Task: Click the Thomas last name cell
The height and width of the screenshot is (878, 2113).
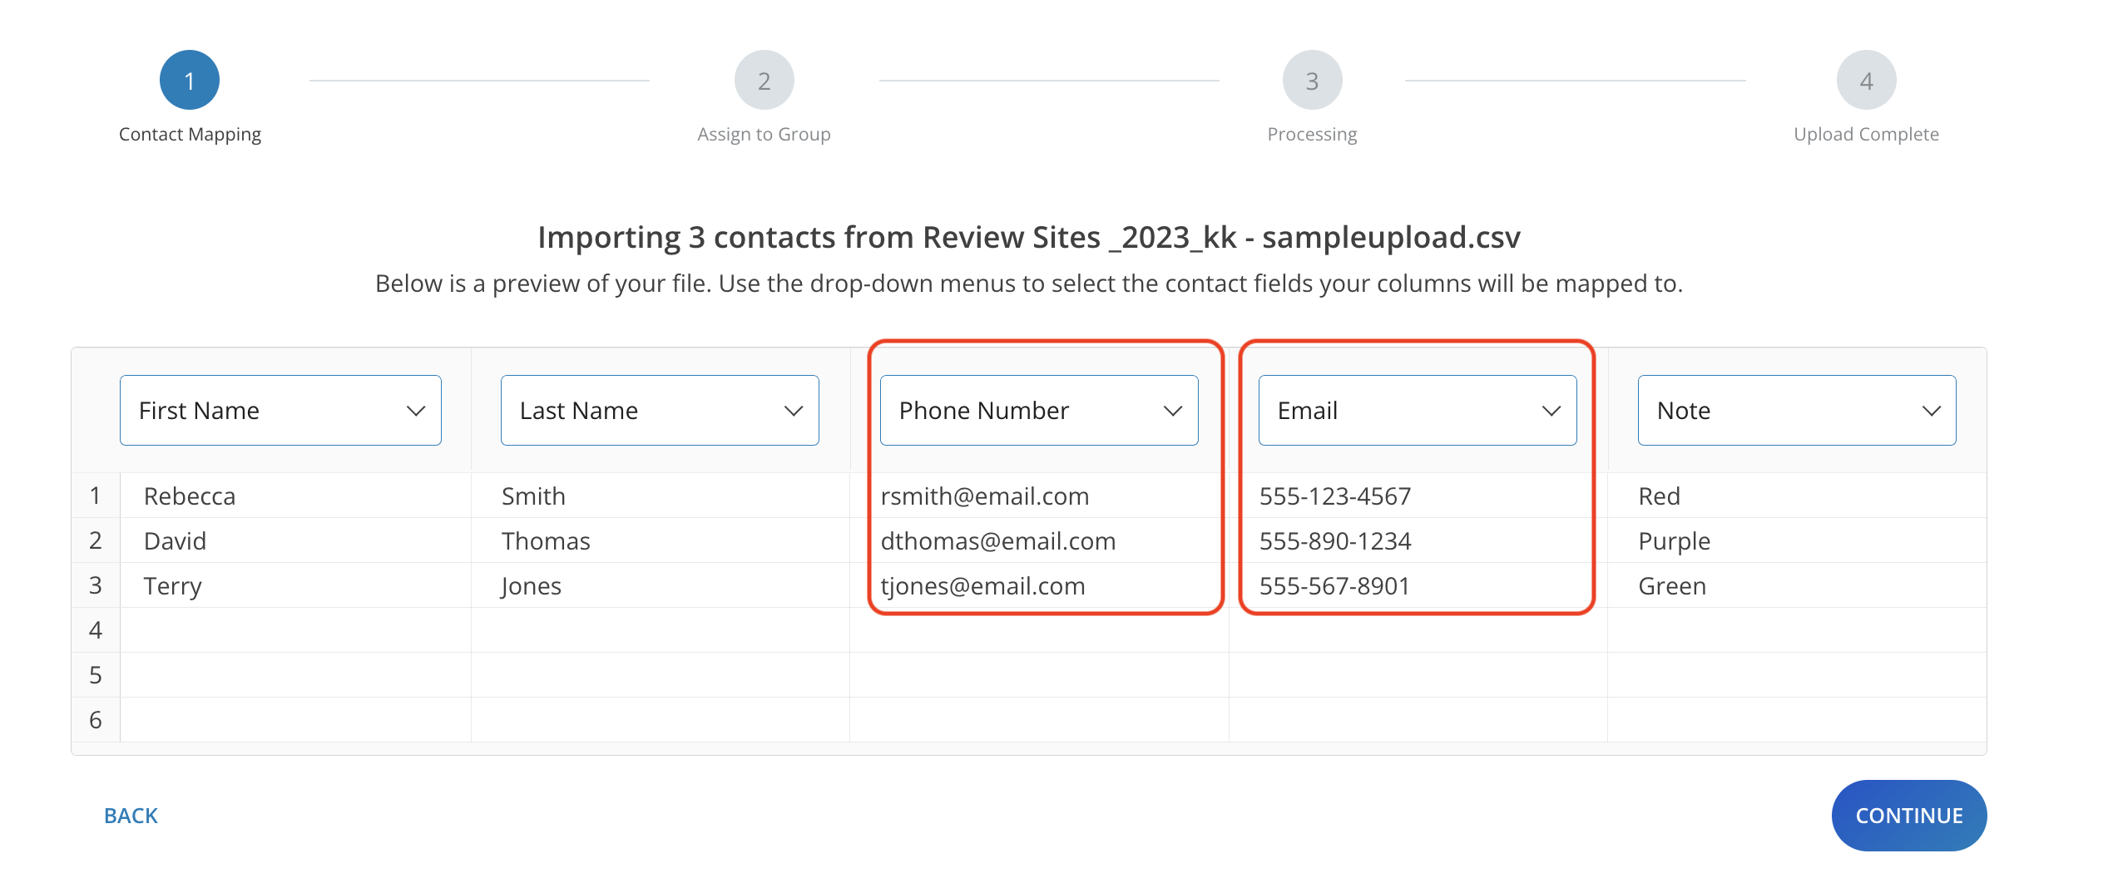Action: point(546,541)
